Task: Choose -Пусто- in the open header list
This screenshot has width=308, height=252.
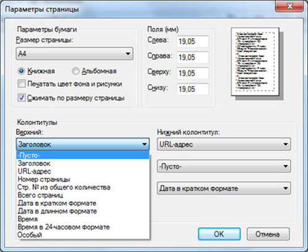Action: pyautogui.click(x=83, y=155)
